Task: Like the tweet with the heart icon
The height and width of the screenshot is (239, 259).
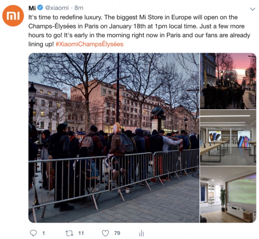Action: [x=105, y=233]
